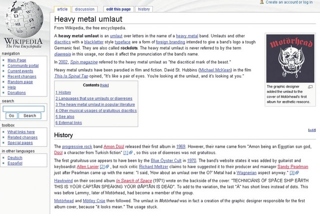Open the Michael McKean link
Viewport: 320px width, 214px height.
click(215, 70)
